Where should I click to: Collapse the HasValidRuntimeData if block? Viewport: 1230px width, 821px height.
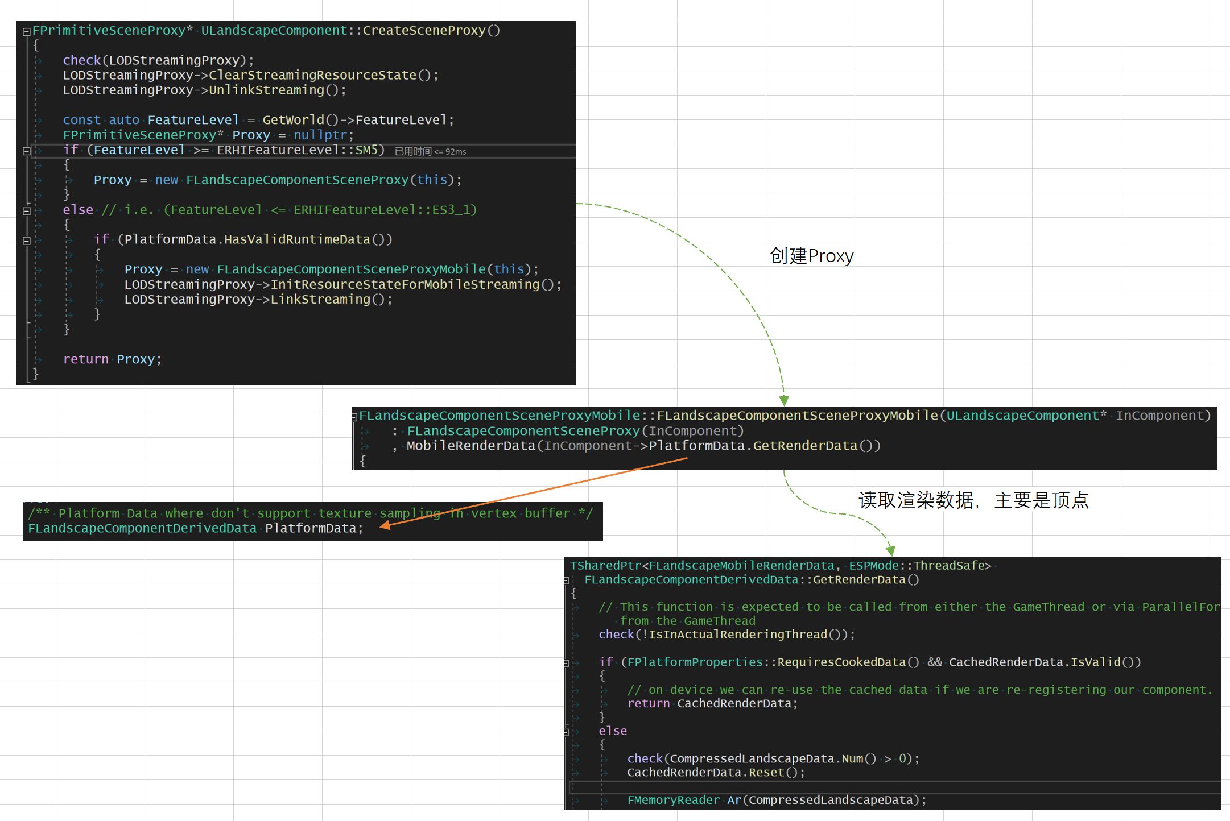(26, 241)
